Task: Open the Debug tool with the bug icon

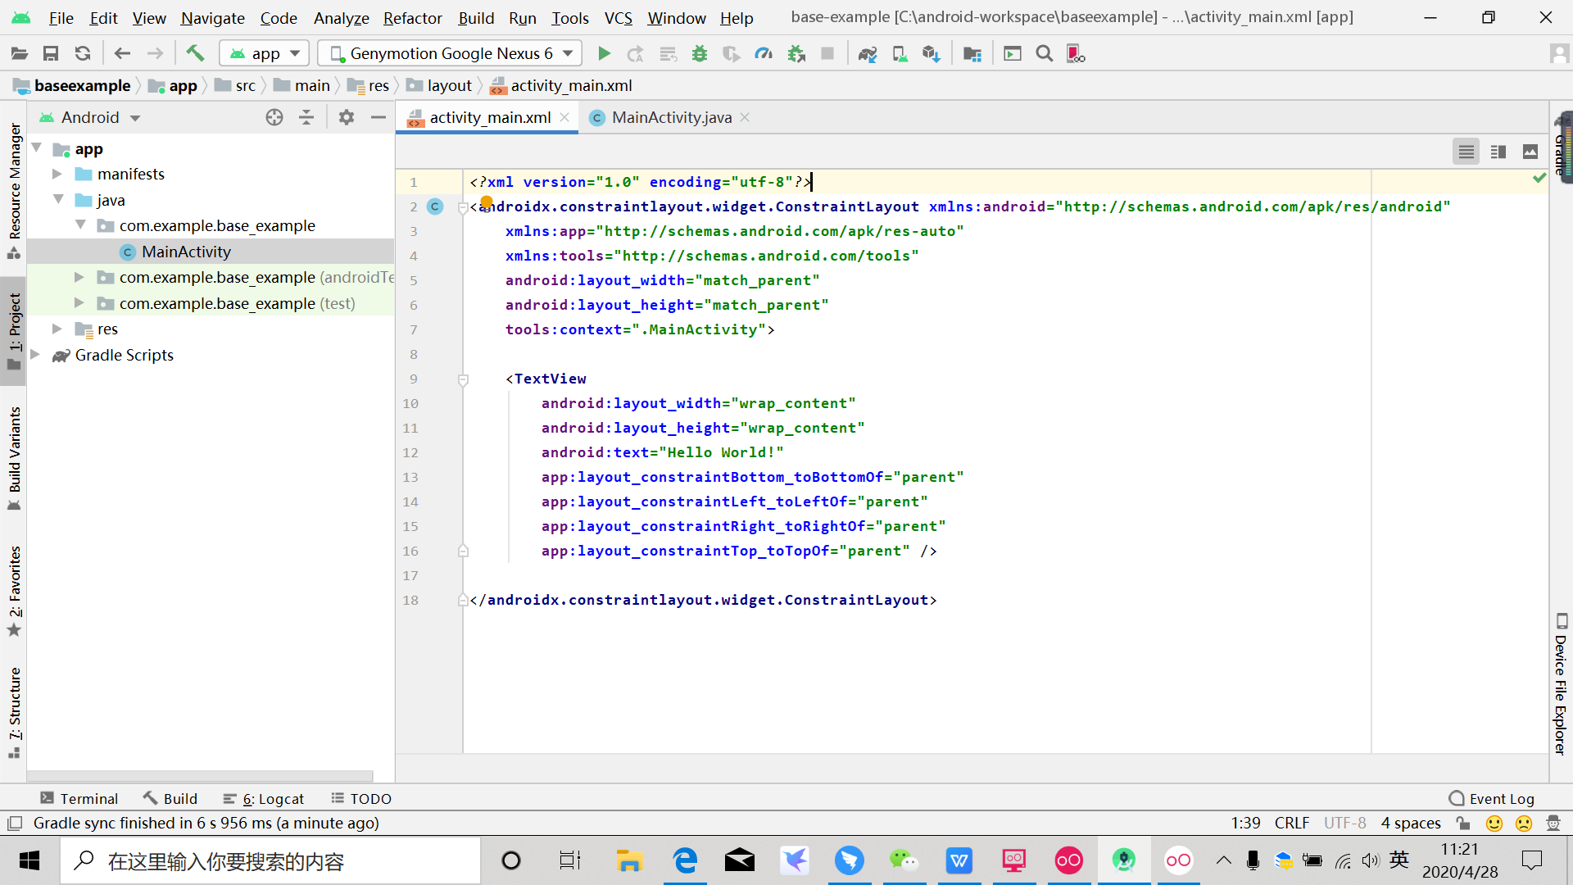Action: [700, 53]
